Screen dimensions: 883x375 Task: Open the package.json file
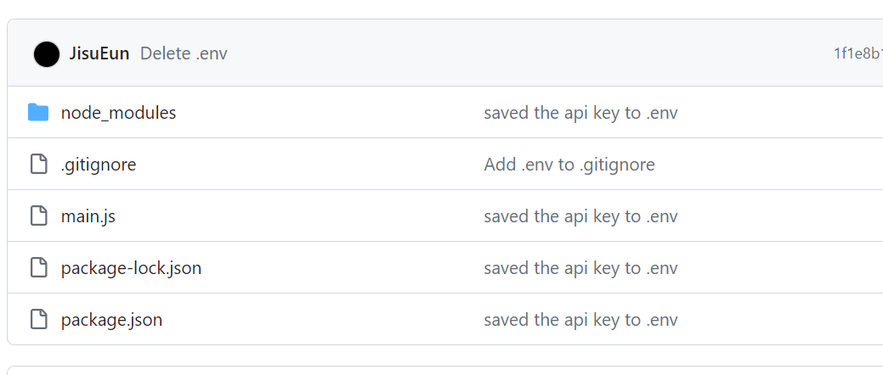click(111, 320)
